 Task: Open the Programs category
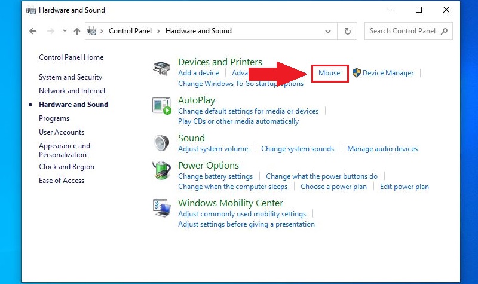(54, 118)
